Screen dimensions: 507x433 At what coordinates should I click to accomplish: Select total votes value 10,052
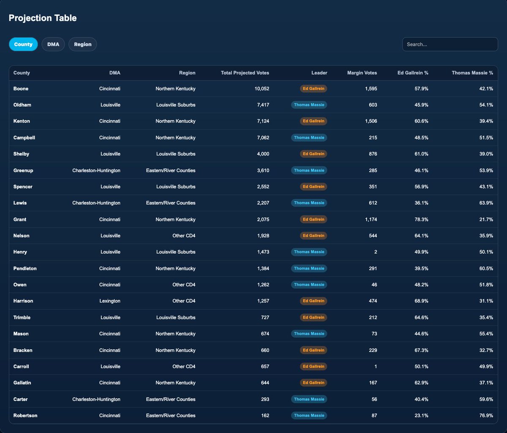262,89
